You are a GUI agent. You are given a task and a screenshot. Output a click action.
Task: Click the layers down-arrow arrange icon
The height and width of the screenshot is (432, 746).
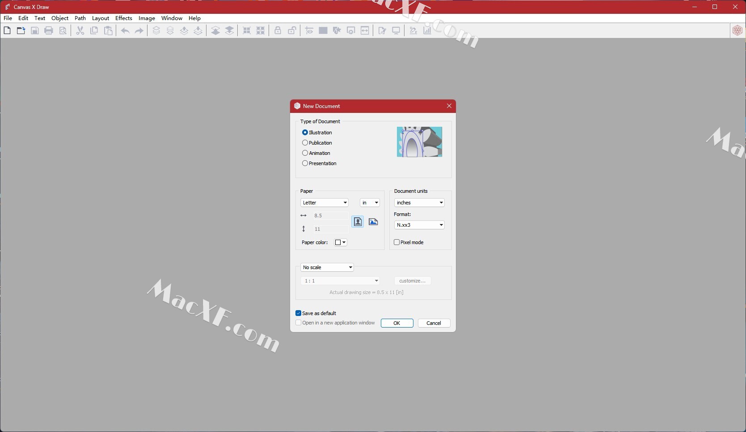198,30
